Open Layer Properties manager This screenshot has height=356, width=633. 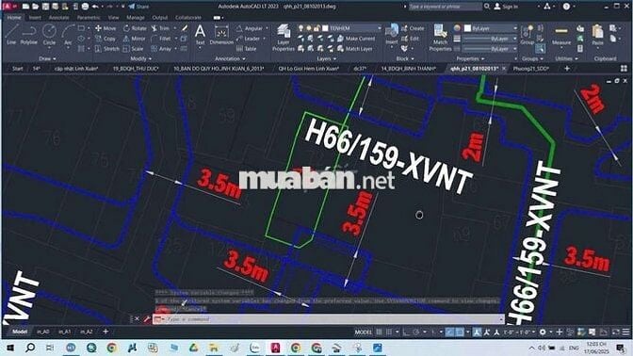pos(284,38)
